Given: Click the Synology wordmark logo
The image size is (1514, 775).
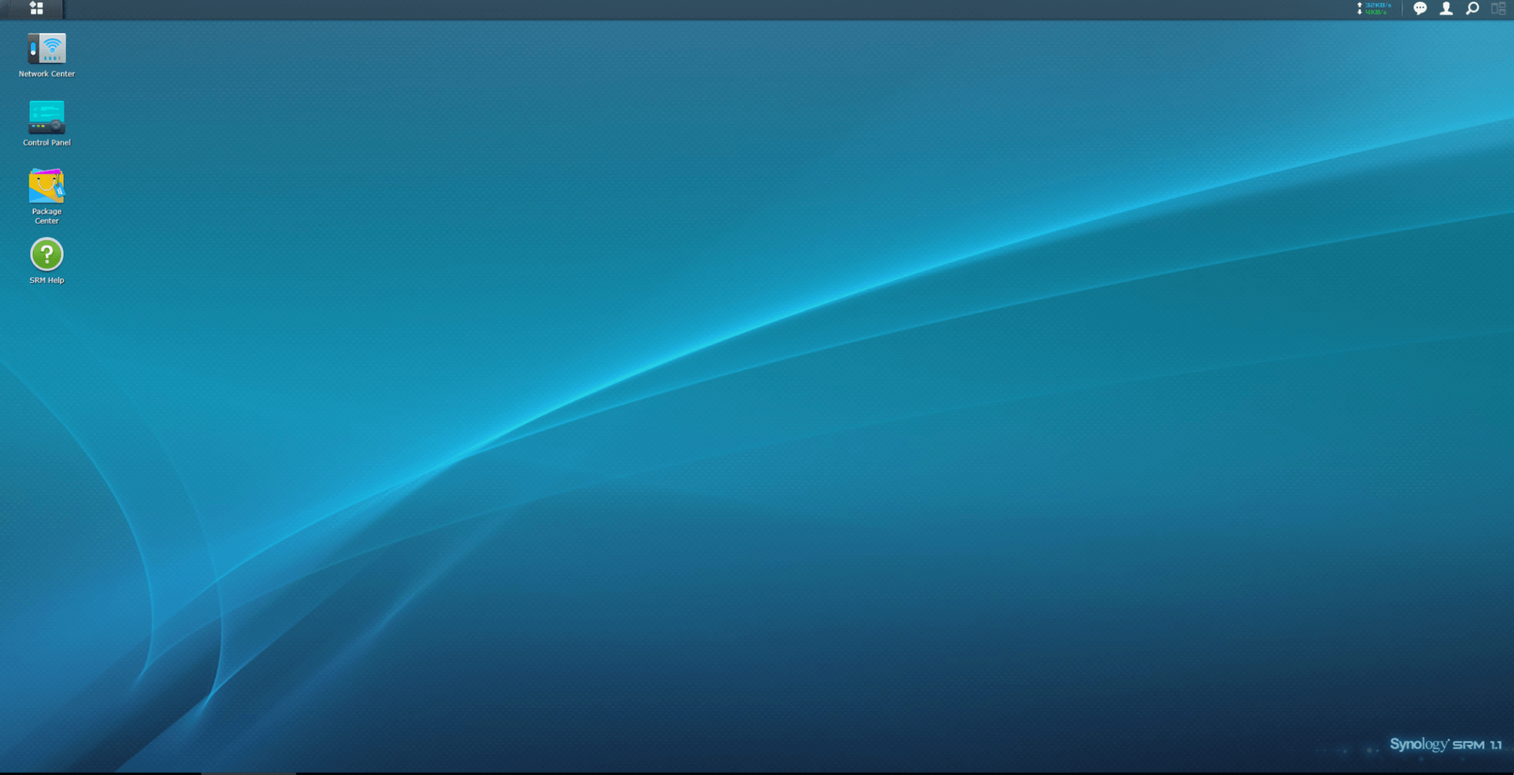Looking at the screenshot, I should pyautogui.click(x=1419, y=744).
